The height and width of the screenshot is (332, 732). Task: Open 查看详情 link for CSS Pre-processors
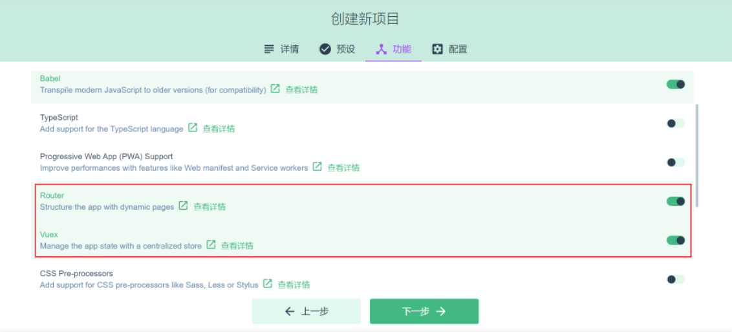click(294, 285)
